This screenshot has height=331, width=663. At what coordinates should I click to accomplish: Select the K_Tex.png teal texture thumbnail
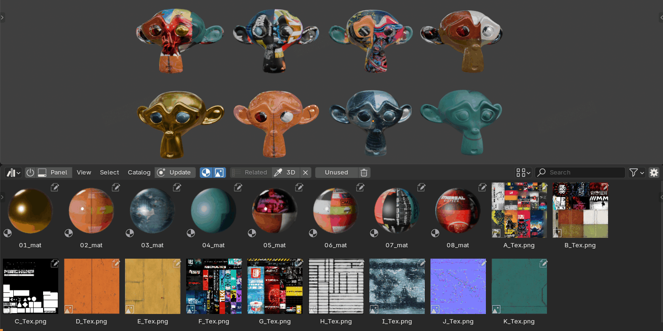click(x=519, y=286)
